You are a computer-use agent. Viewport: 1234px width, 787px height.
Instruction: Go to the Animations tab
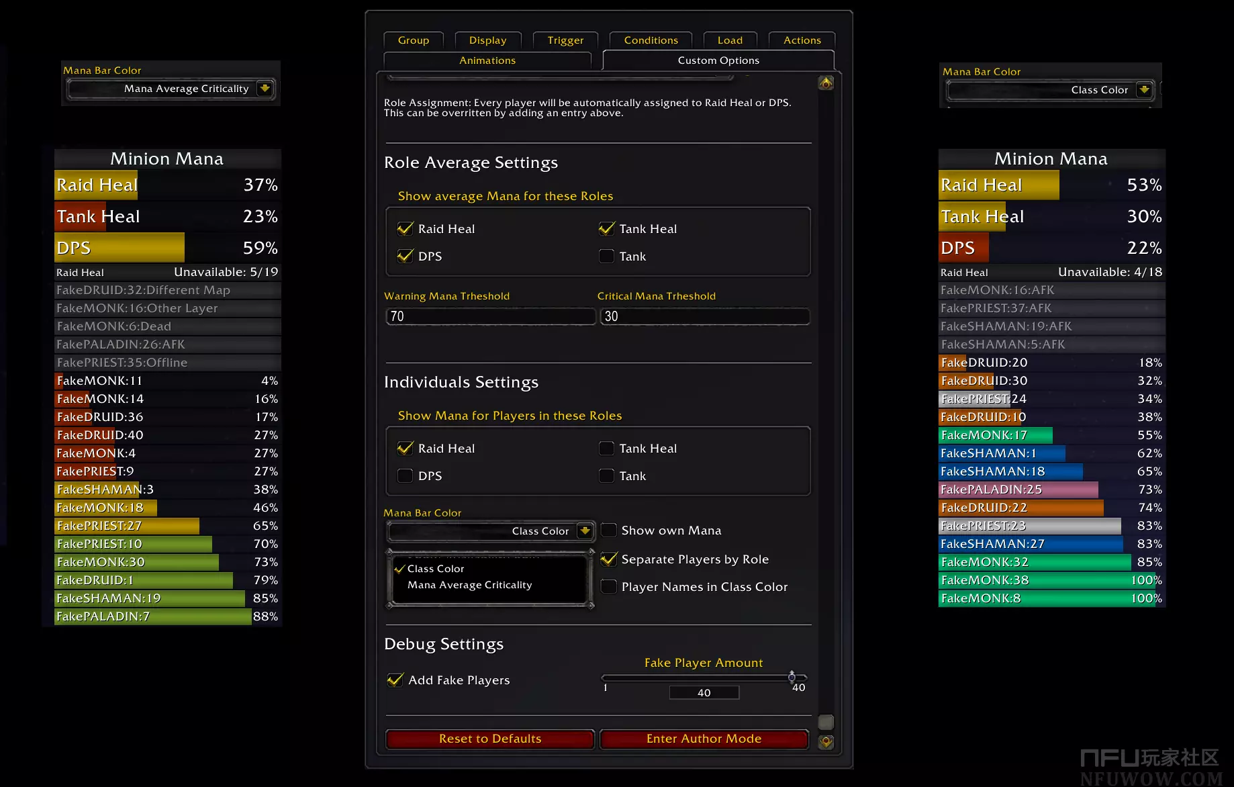point(487,60)
